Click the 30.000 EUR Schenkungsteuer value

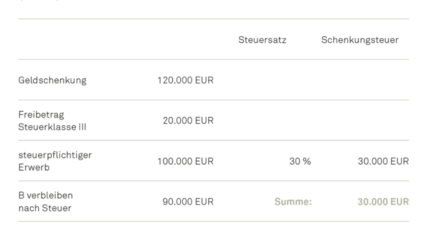coord(383,162)
